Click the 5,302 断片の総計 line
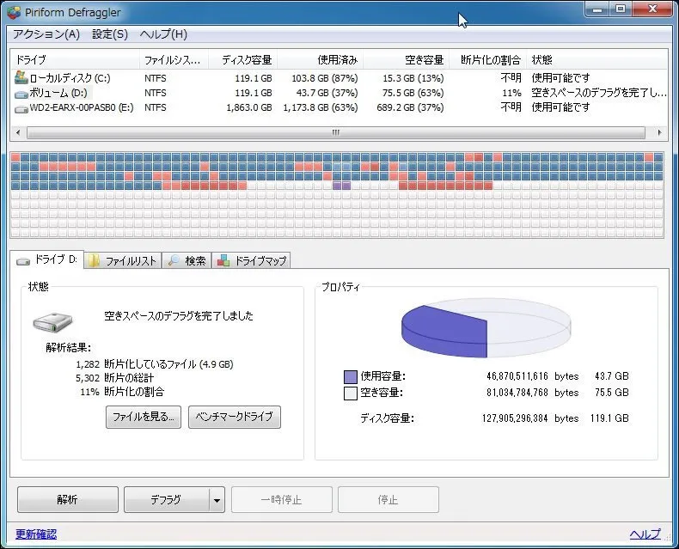Viewport: 679px width, 549px height. pyautogui.click(x=115, y=378)
